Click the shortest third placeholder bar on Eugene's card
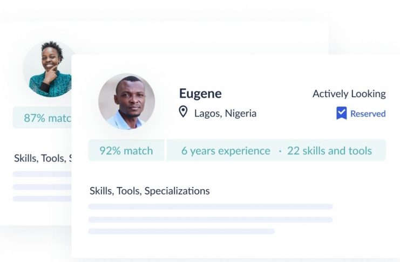 181,231
